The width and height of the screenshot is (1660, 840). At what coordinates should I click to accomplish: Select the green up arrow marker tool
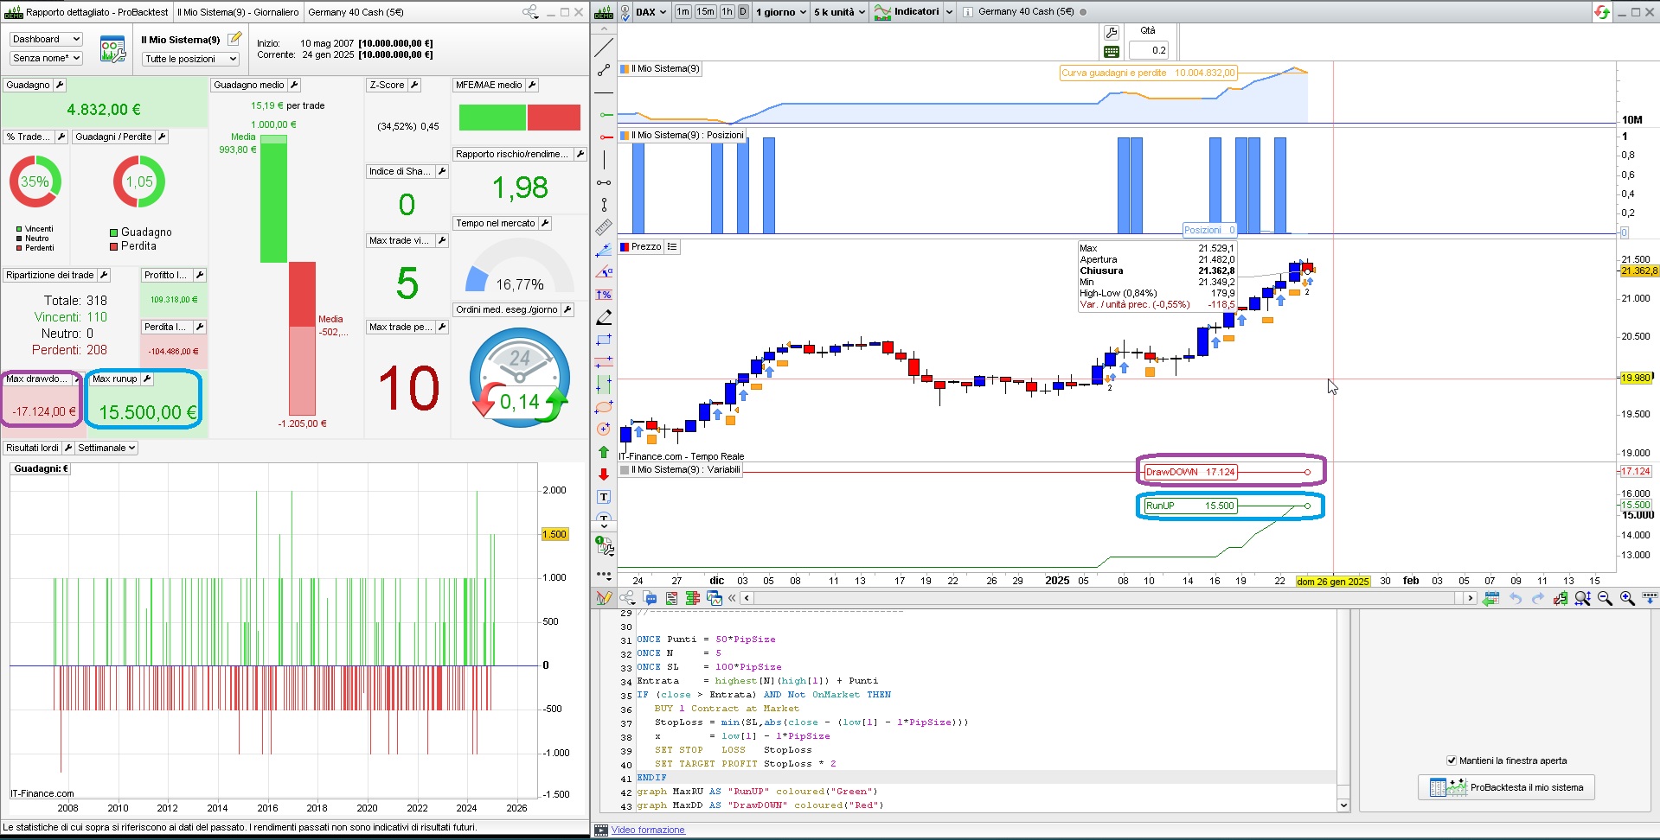[604, 452]
